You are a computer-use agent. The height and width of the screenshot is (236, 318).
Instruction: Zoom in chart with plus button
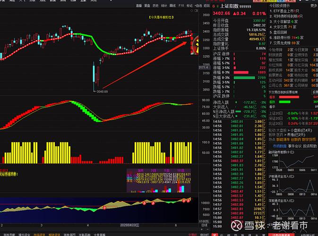[x=202, y=229]
